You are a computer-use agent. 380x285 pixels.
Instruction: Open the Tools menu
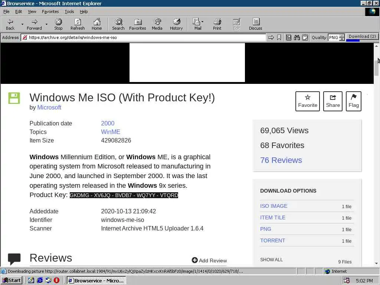pyautogui.click(x=69, y=12)
